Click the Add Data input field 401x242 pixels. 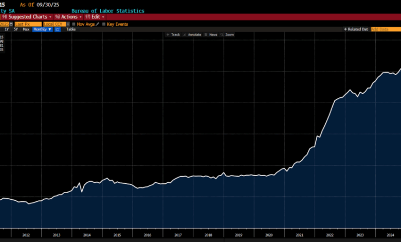click(x=381, y=29)
